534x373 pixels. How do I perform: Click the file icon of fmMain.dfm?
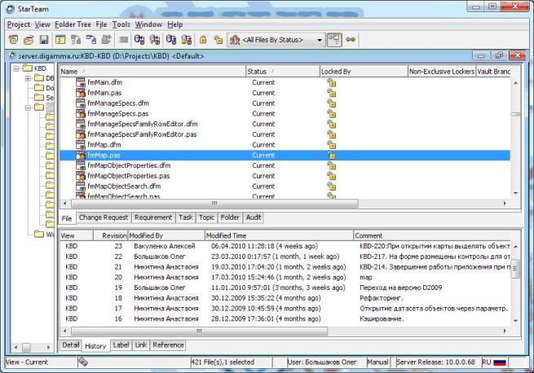click(x=81, y=82)
